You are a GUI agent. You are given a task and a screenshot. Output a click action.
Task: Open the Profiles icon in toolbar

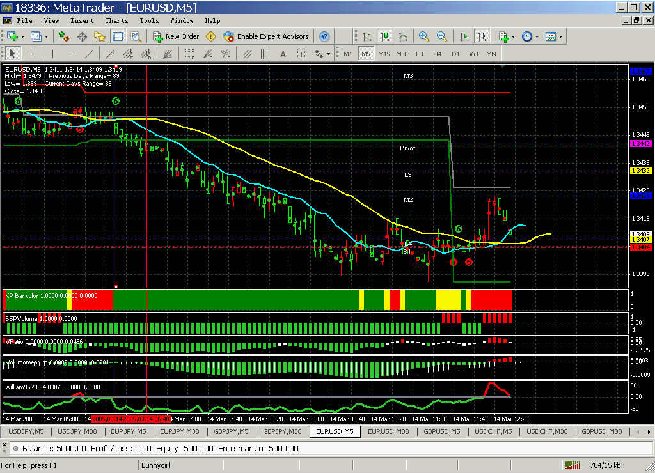36,36
